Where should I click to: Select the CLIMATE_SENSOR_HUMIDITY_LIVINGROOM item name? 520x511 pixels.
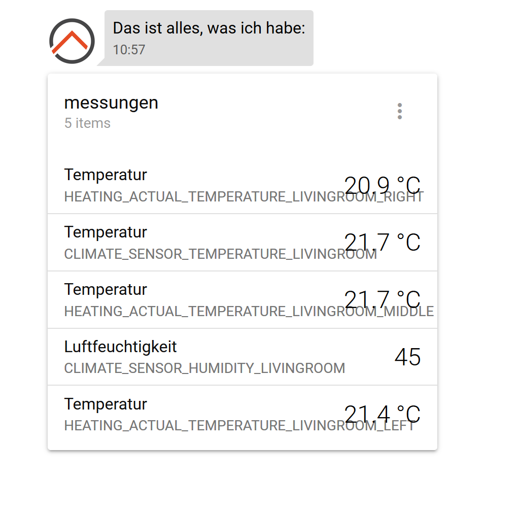pos(204,368)
